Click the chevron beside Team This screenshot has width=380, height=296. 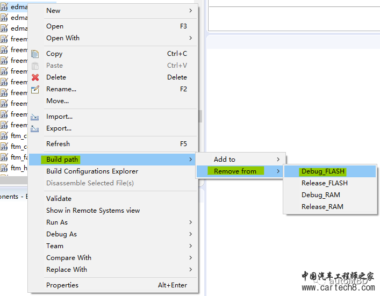pyautogui.click(x=191, y=246)
